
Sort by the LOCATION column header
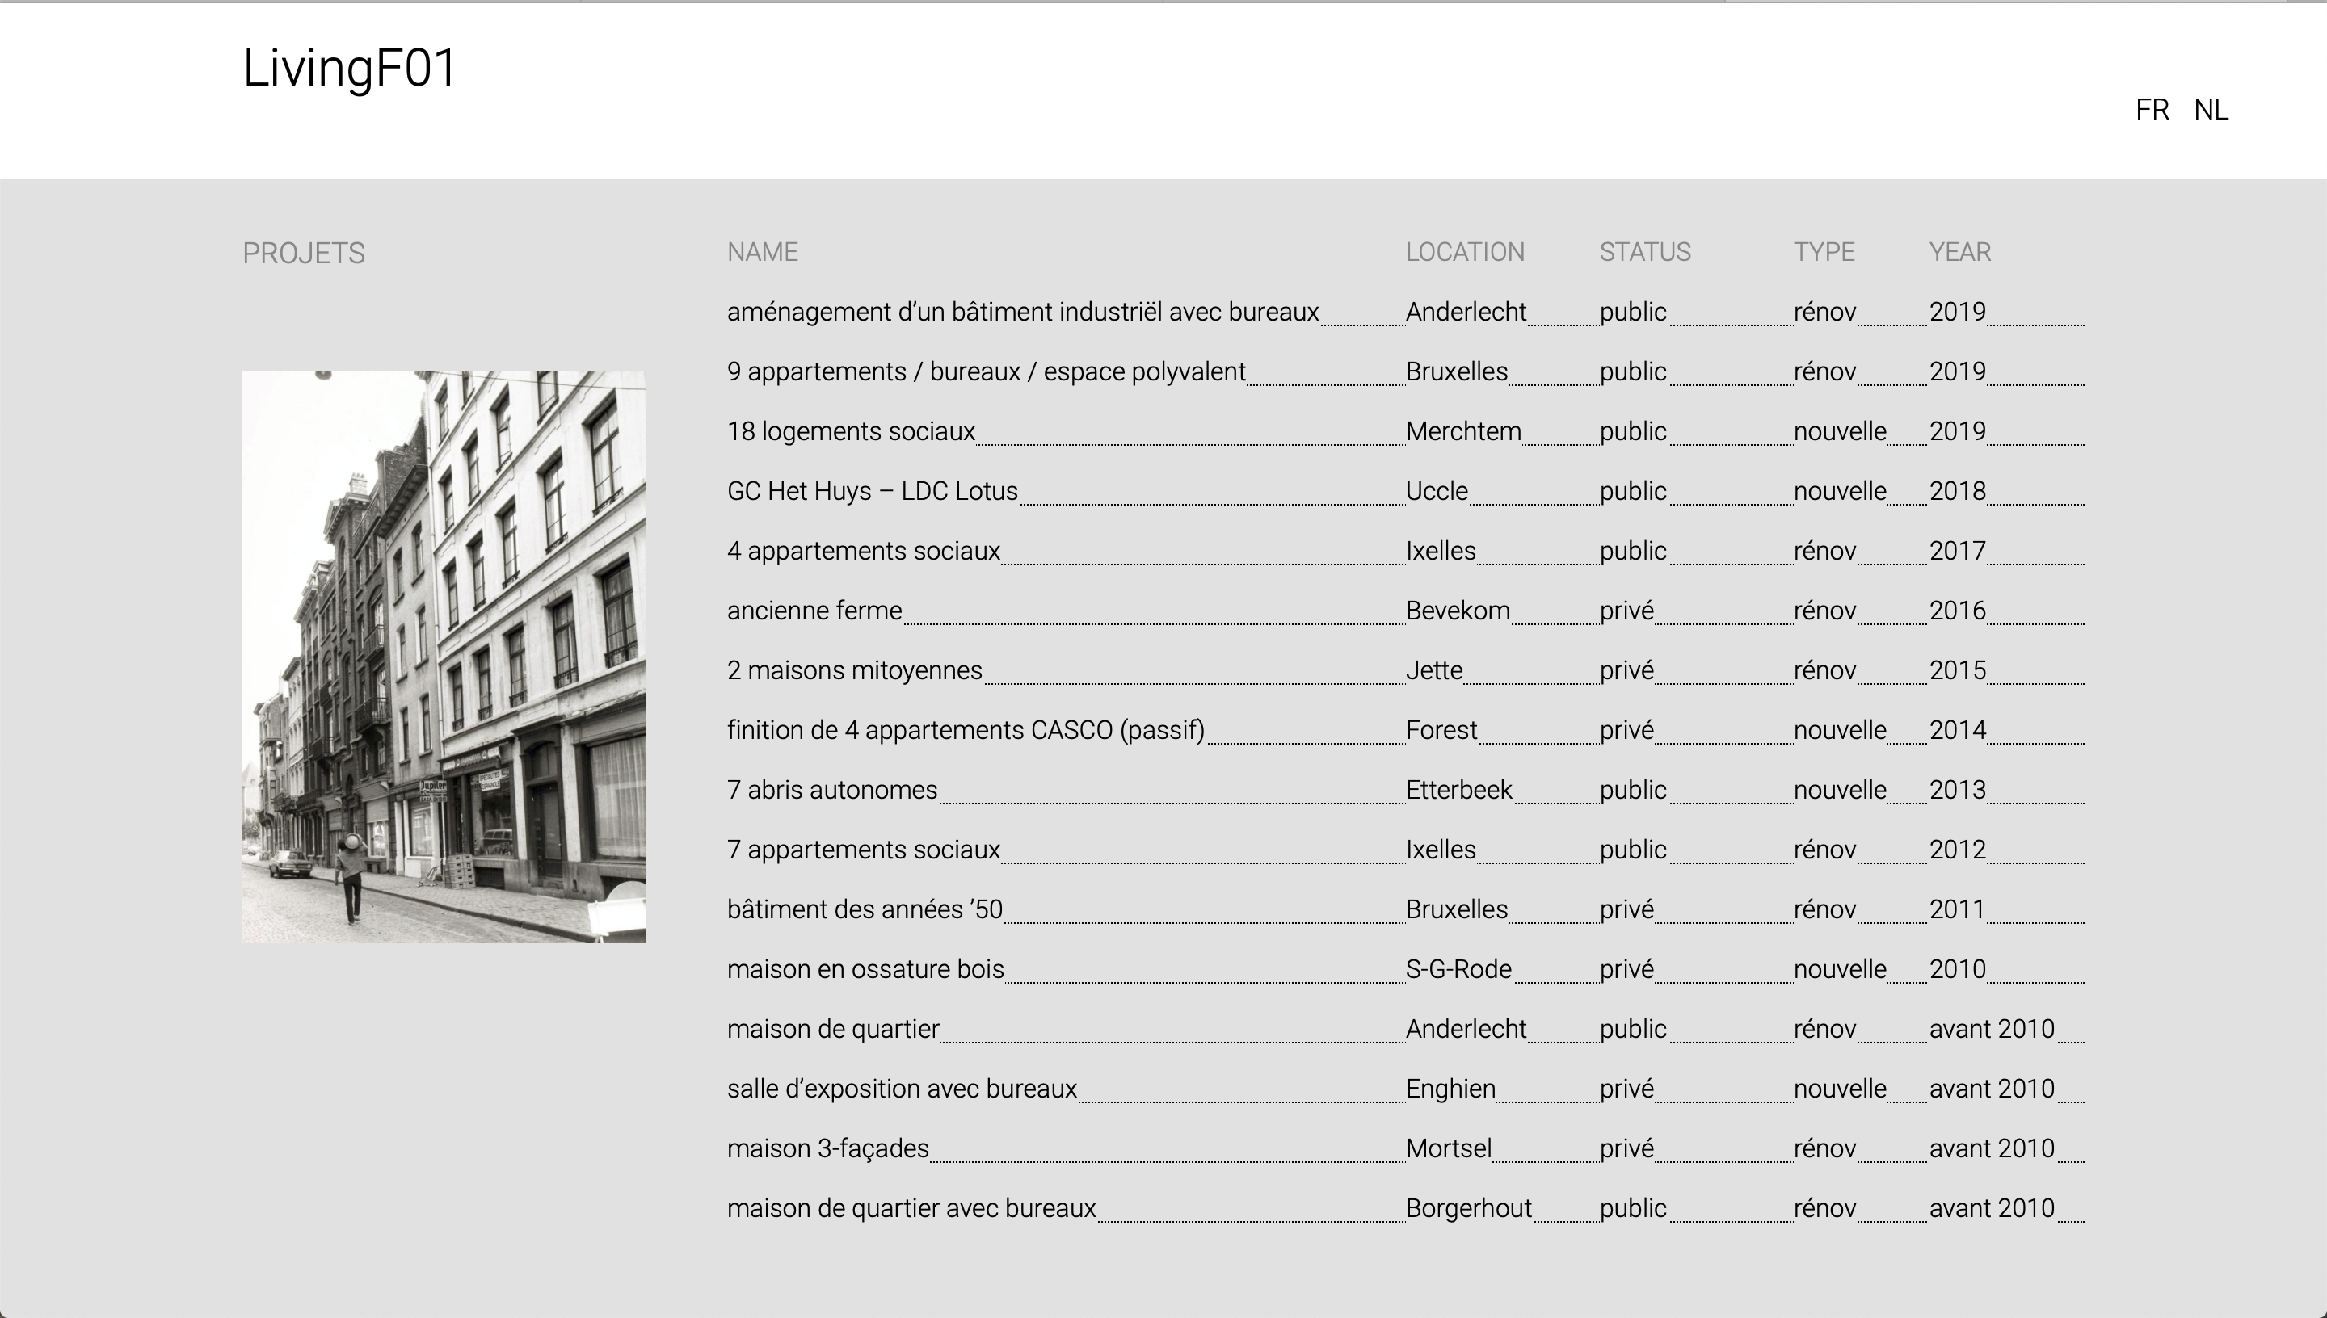point(1465,252)
